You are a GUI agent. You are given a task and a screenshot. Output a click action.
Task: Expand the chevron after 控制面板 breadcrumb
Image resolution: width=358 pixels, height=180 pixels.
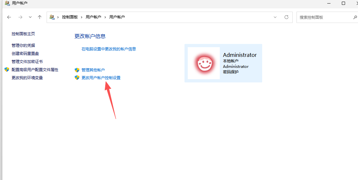click(82, 17)
